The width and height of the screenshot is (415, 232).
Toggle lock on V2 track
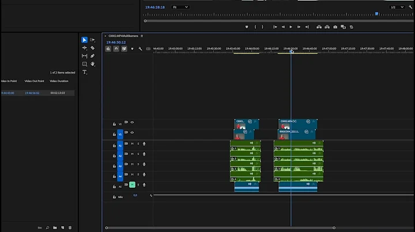[114, 124]
